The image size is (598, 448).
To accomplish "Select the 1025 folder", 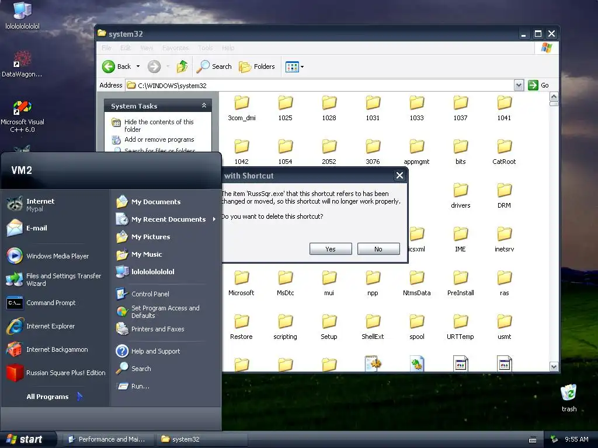I will point(285,108).
